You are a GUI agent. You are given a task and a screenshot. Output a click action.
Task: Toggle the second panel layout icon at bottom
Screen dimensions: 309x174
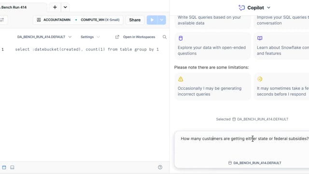point(12,167)
